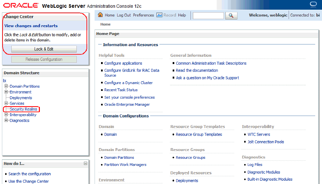Open Domain Partitions link in Domain Configurations
Screen dimensions: 322x184
point(119,157)
